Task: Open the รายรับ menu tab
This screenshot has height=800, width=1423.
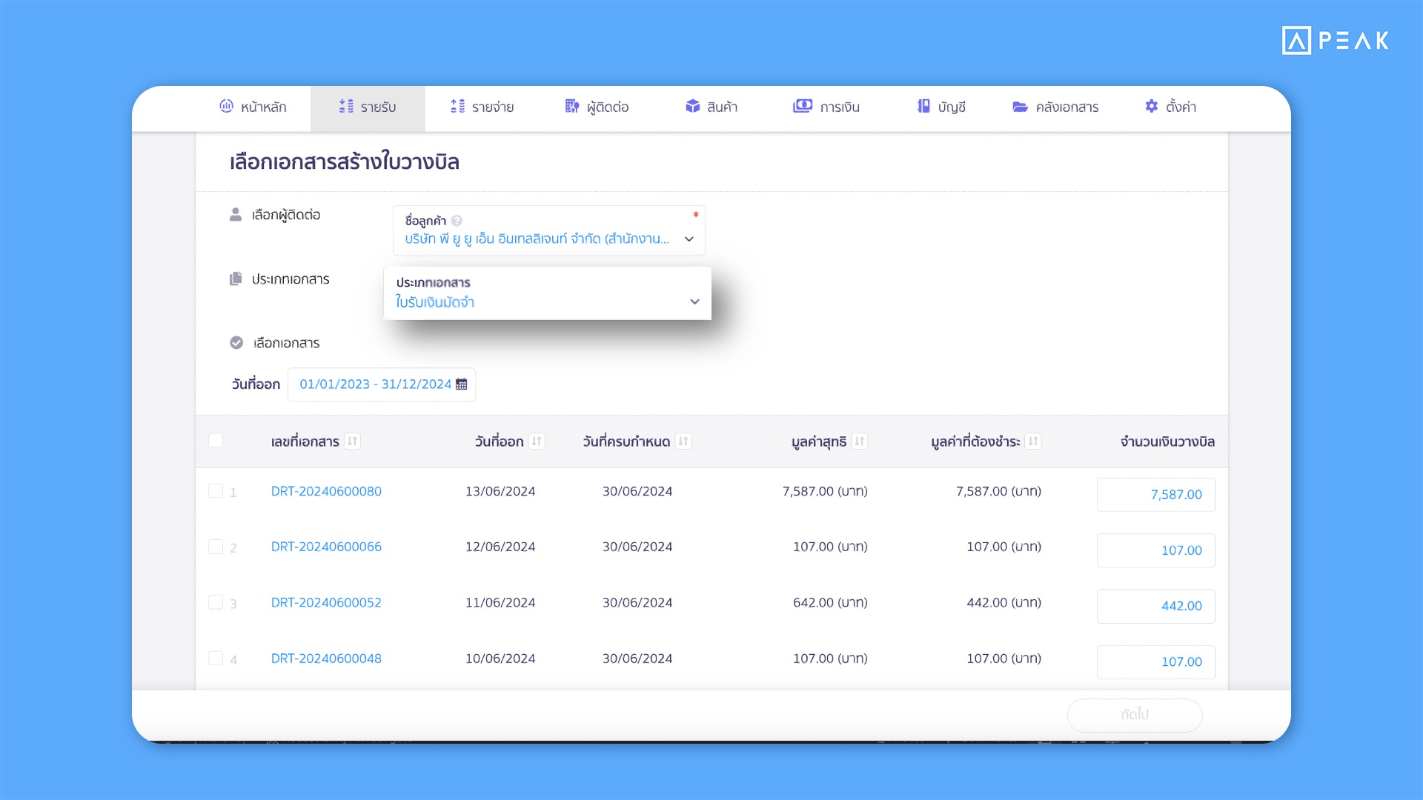Action: 368,109
